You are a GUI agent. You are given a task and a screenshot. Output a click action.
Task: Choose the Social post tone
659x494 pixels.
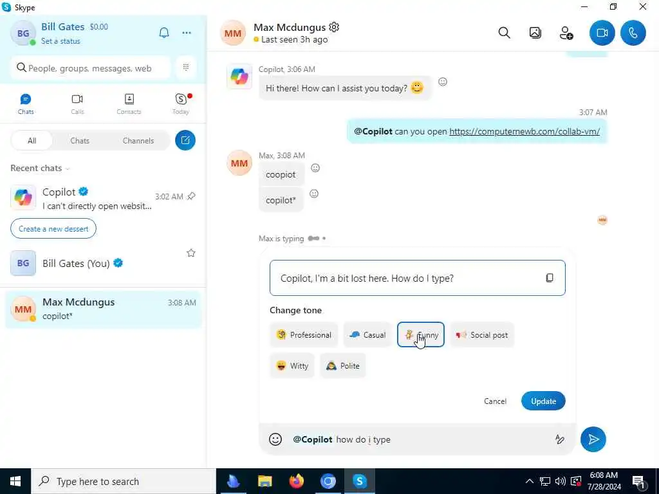[482, 334]
